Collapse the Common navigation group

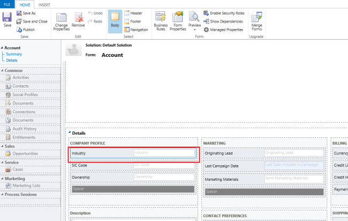coord(2,70)
